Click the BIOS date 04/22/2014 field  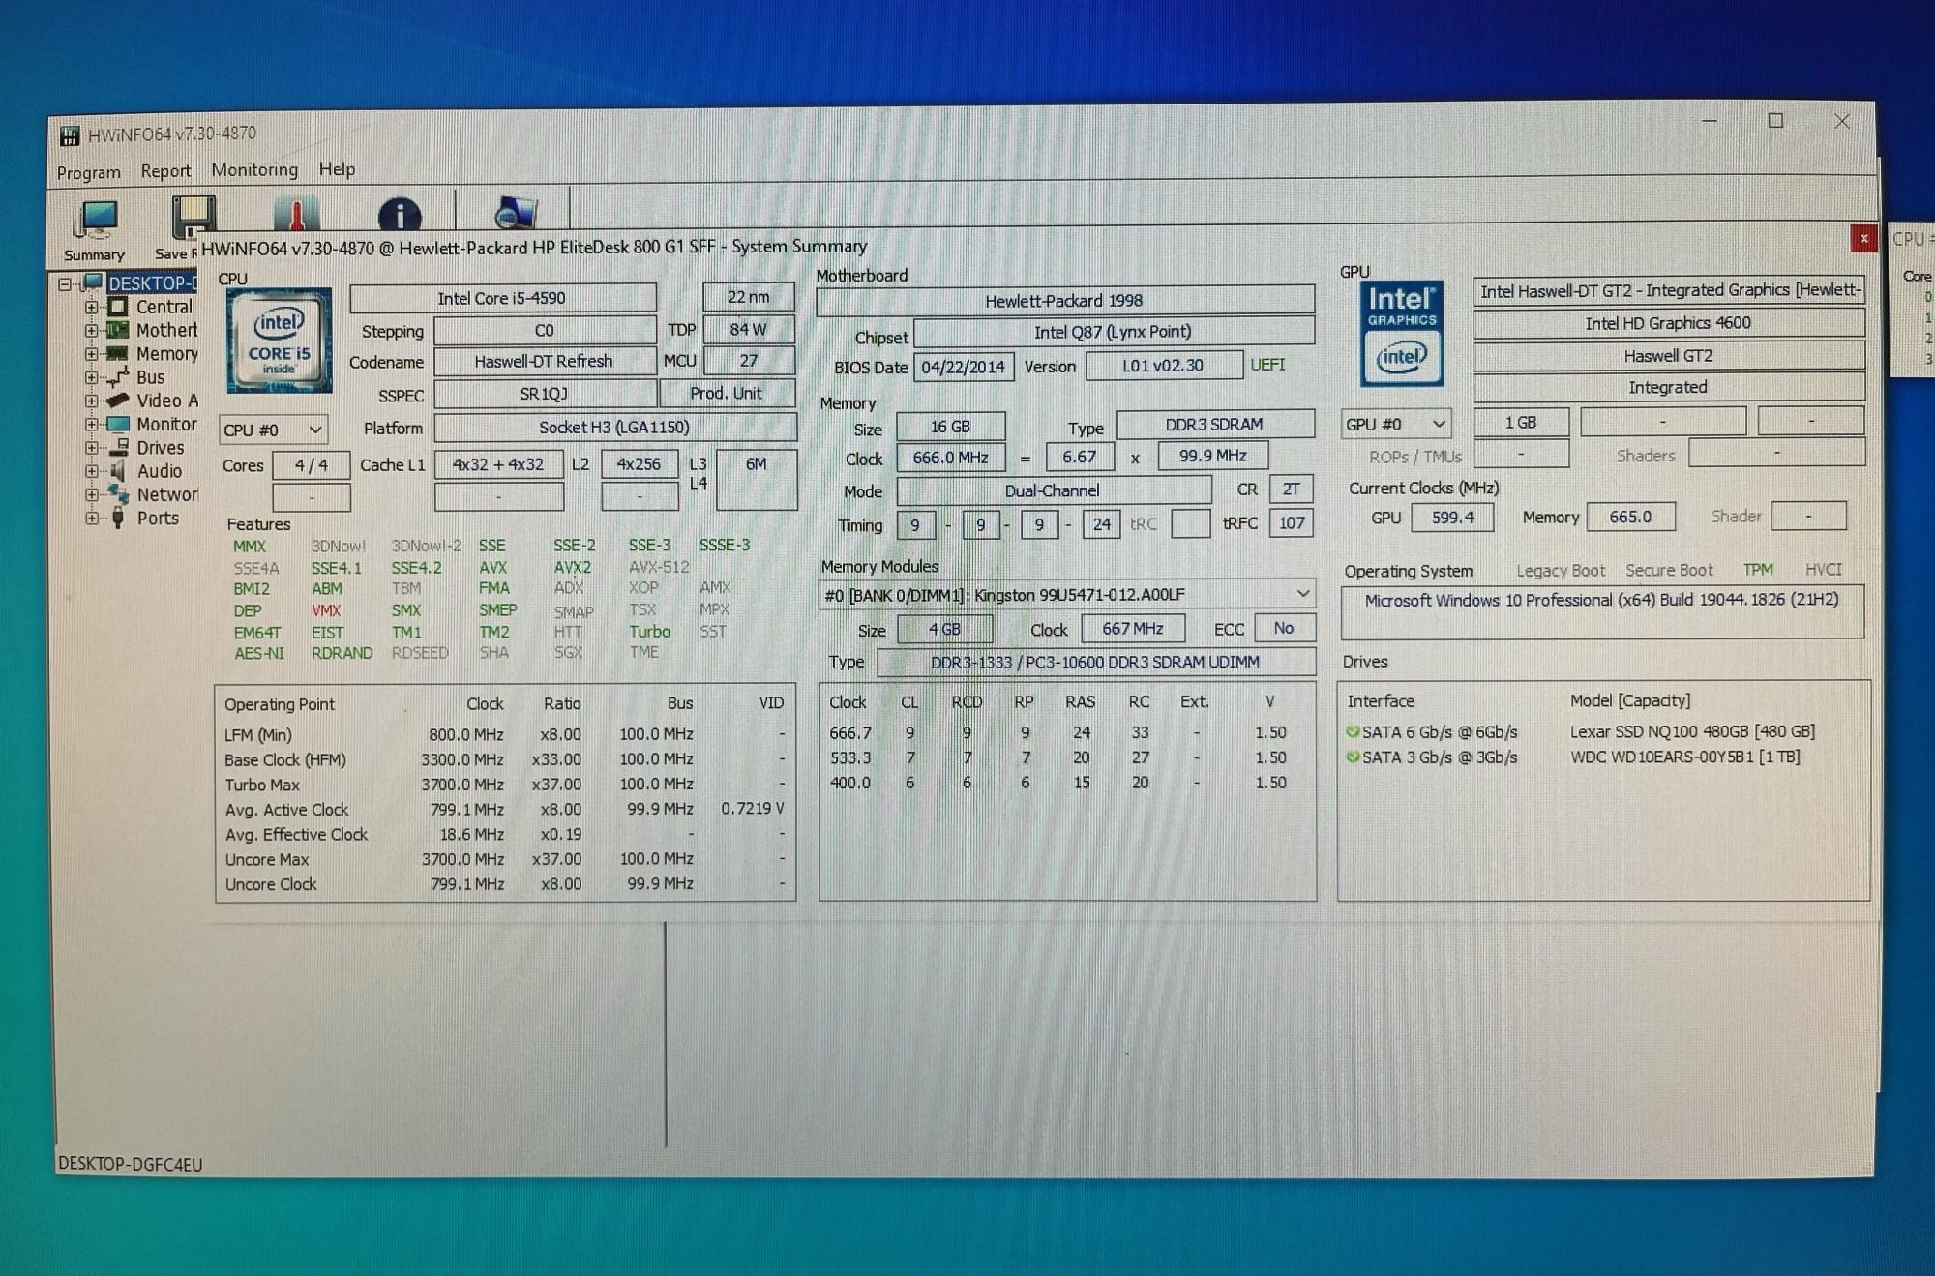coord(963,367)
